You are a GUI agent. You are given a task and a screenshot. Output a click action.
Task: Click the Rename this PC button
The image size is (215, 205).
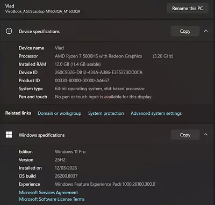188,9
